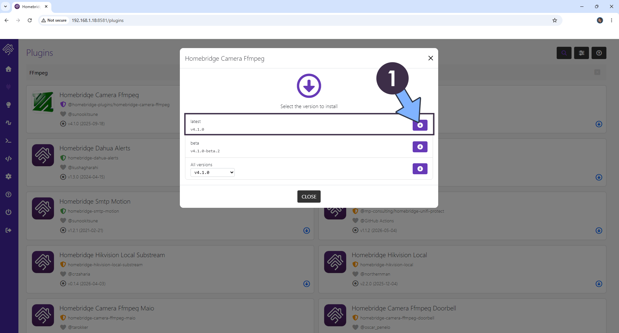Screen dimensions: 619x333
Task: Install the Homebridge Hikvision Local plugin
Action: click(599, 284)
